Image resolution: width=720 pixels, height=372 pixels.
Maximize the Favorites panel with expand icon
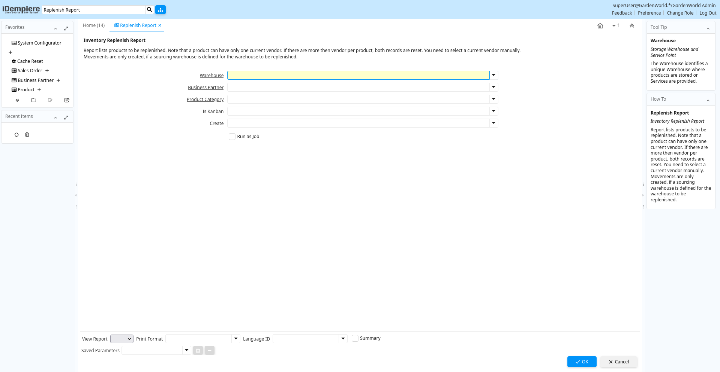pyautogui.click(x=66, y=28)
